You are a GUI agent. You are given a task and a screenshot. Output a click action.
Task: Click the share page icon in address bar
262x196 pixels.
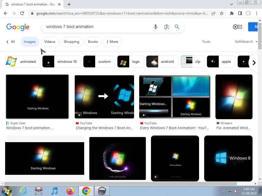click(213, 13)
